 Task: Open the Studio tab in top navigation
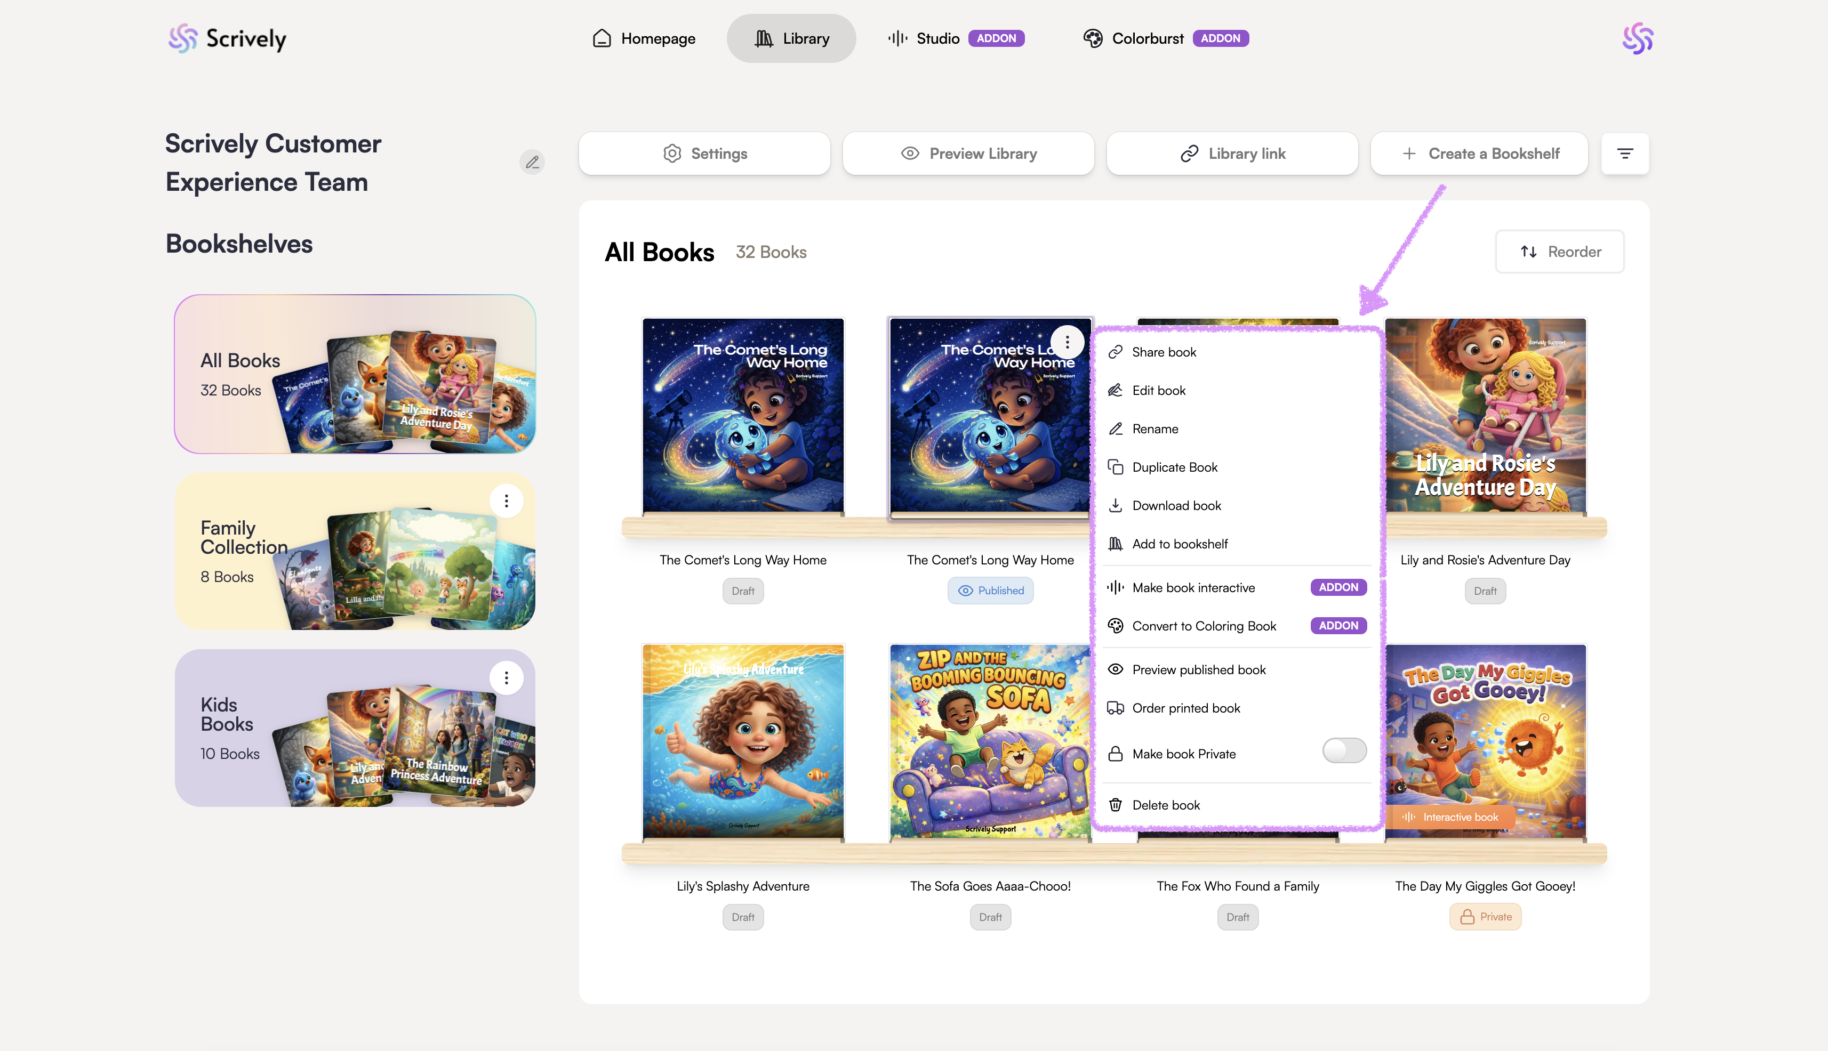point(937,38)
